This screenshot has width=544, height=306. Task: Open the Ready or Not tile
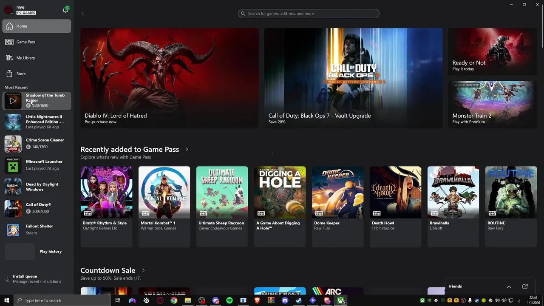tap(492, 52)
